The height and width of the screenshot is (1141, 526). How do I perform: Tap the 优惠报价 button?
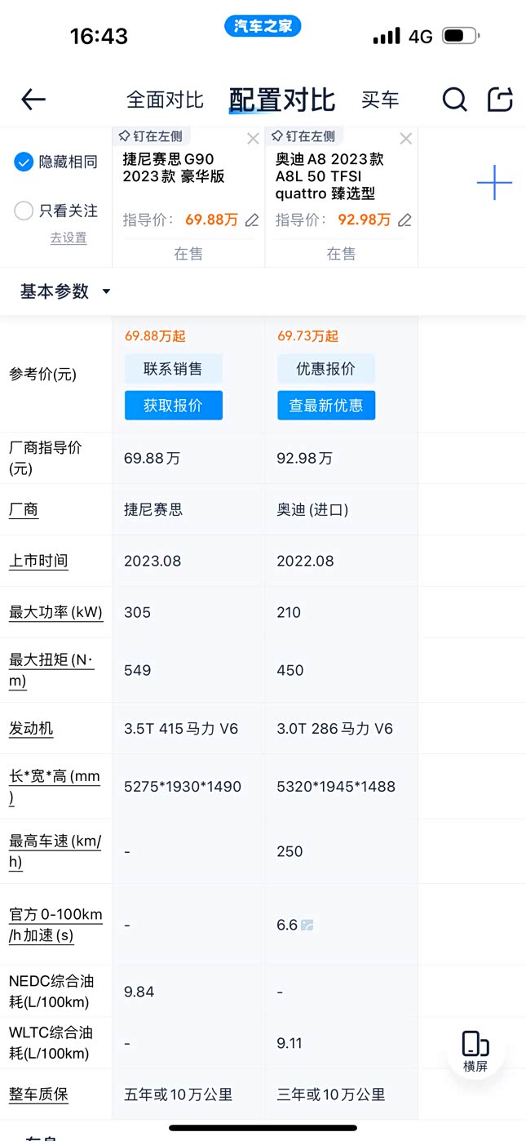(326, 369)
